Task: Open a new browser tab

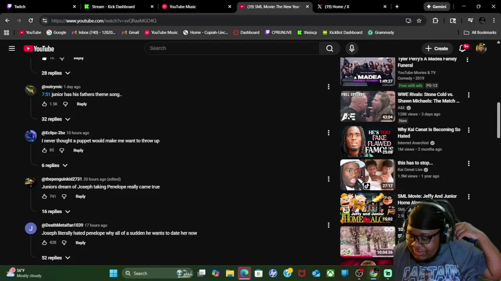Action: tap(397, 7)
